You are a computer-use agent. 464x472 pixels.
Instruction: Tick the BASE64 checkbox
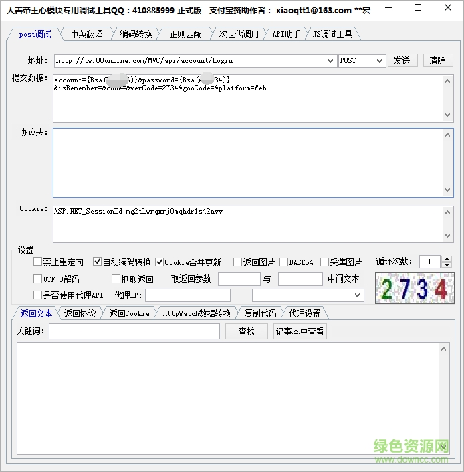[x=283, y=262]
